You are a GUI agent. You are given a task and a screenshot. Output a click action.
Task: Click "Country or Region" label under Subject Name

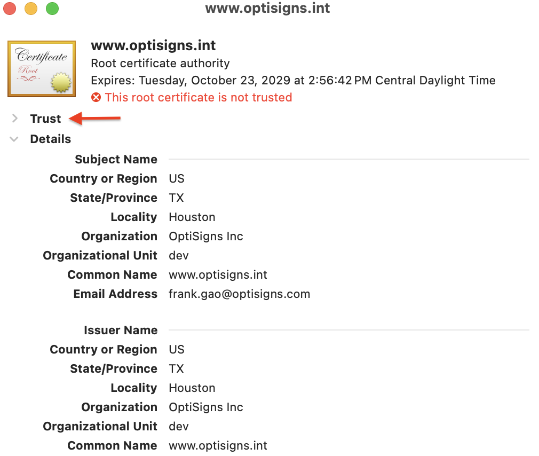104,179
